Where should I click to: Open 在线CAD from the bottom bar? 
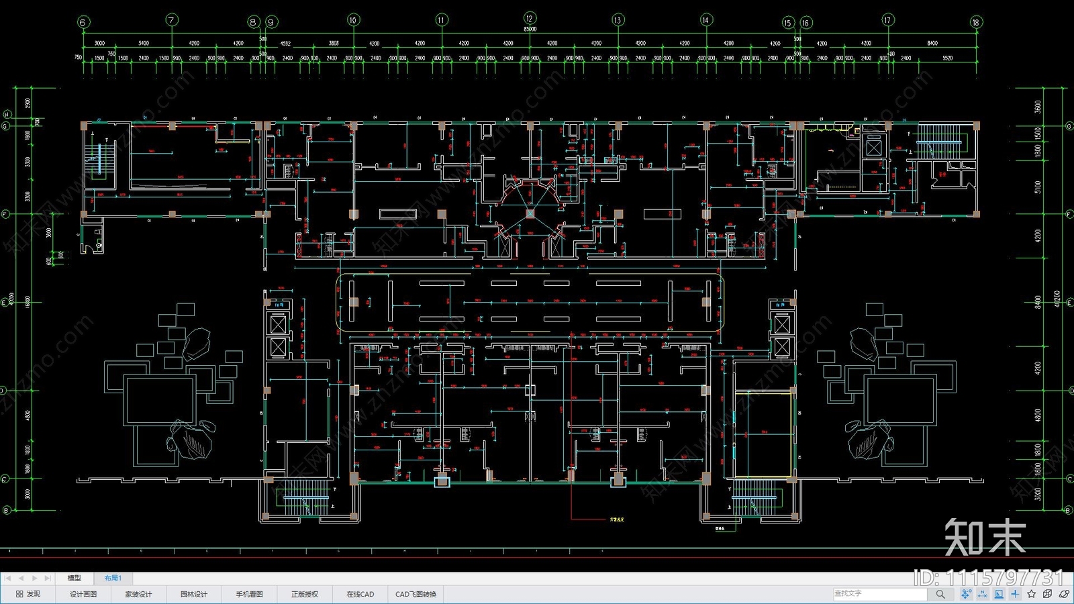tap(360, 594)
